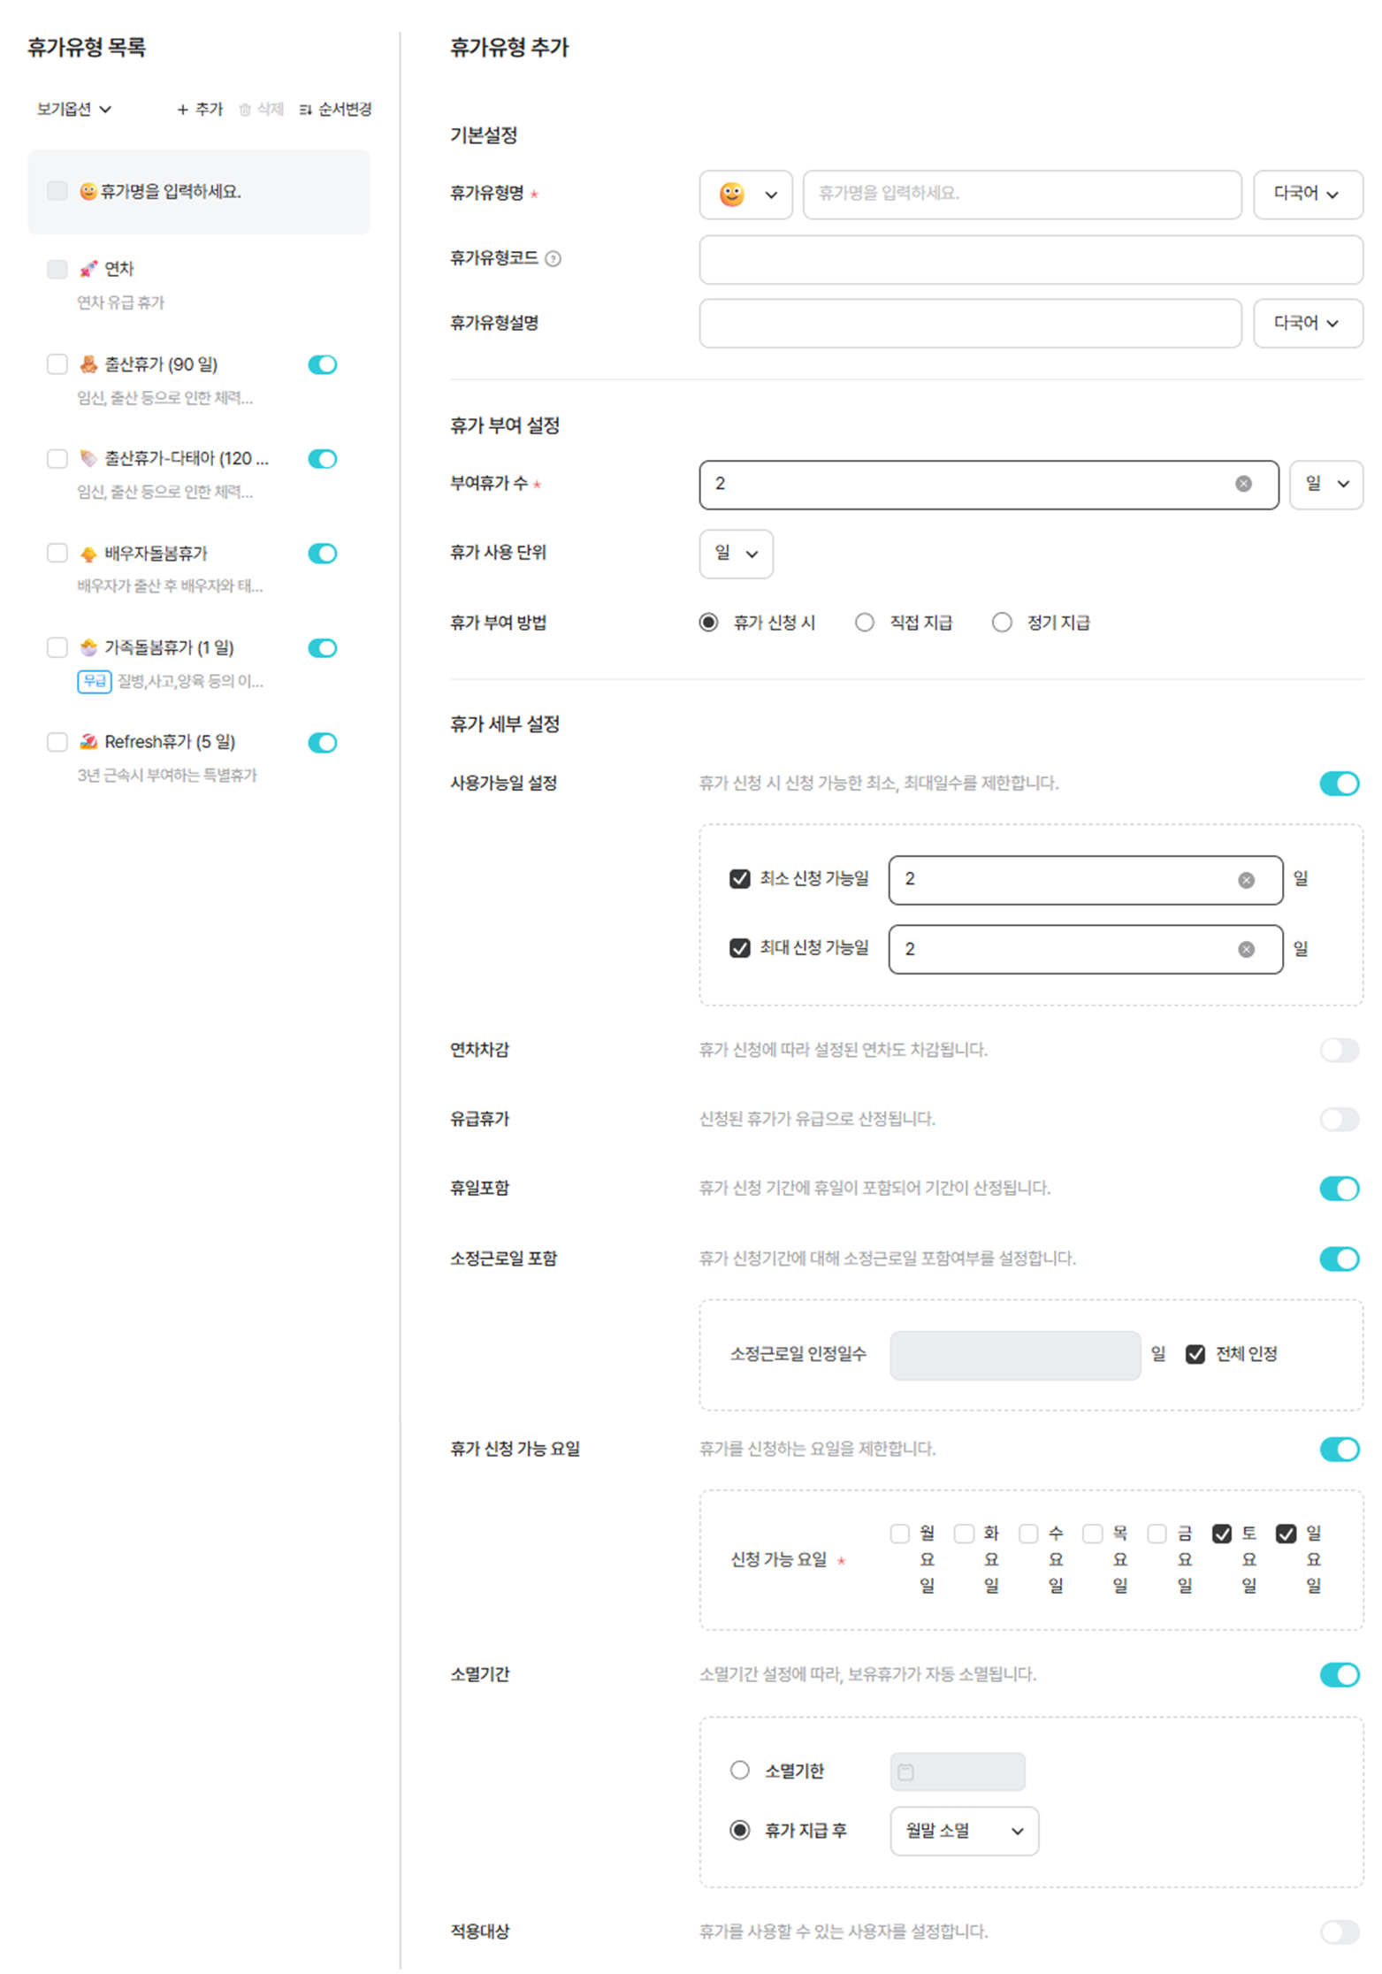Click the 휴가유형코드 input field
Image resolution: width=1382 pixels, height=1974 pixels.
pyautogui.click(x=1029, y=259)
